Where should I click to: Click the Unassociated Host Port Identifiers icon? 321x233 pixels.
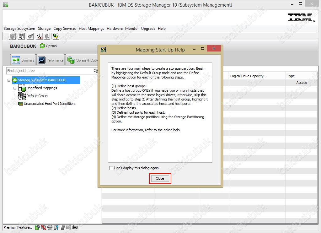click(x=21, y=104)
